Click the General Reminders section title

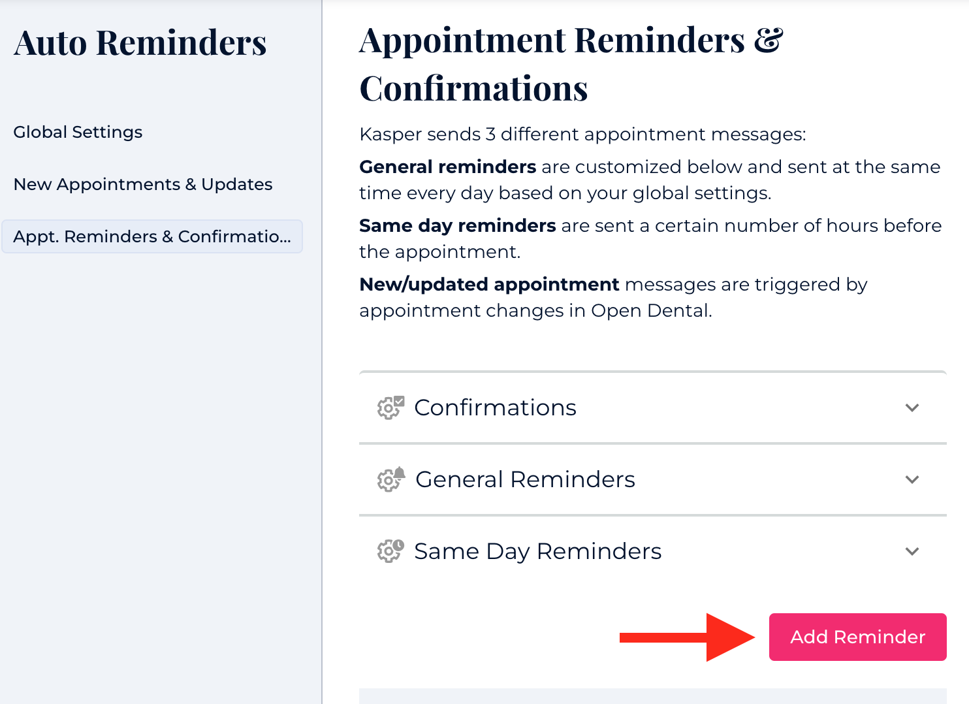click(x=525, y=479)
